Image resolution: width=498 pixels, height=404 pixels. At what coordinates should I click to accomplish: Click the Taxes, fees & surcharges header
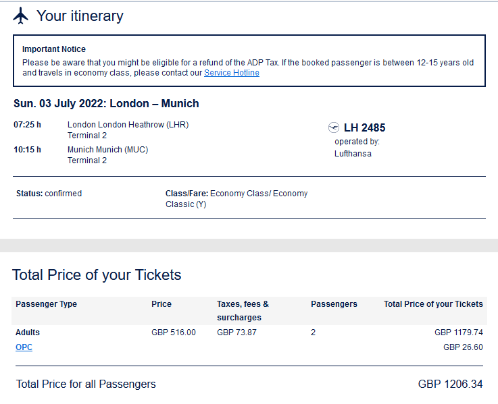[x=243, y=310]
